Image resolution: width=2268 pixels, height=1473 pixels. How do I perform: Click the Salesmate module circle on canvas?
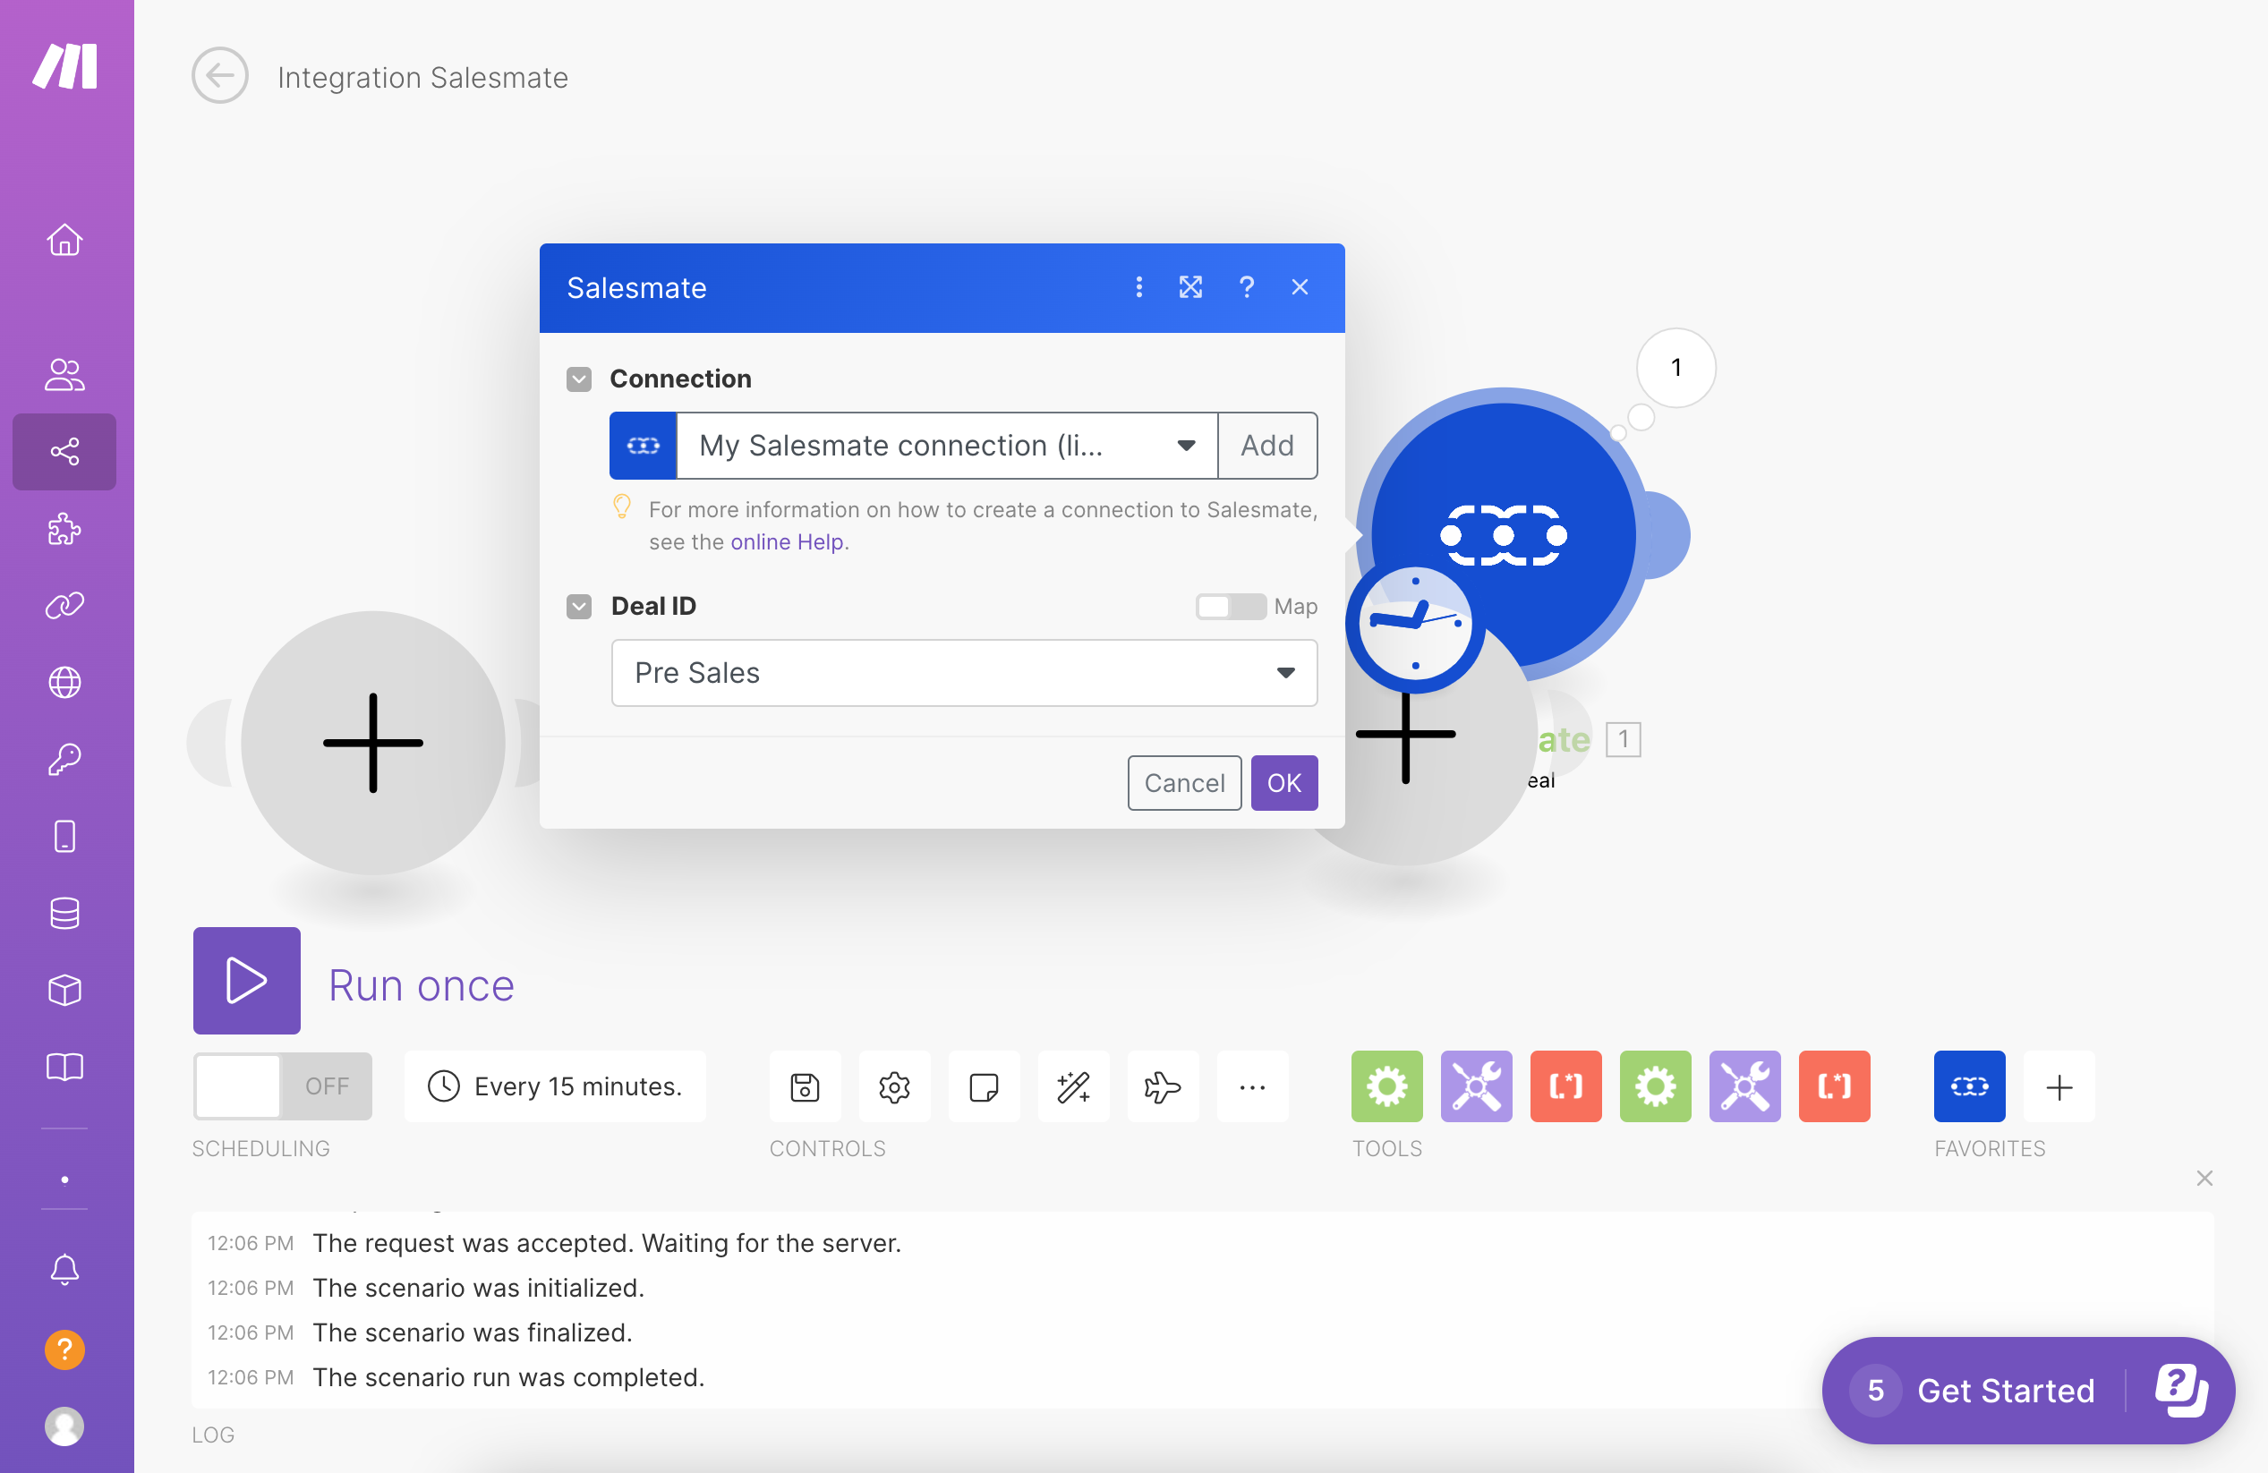pos(1504,535)
